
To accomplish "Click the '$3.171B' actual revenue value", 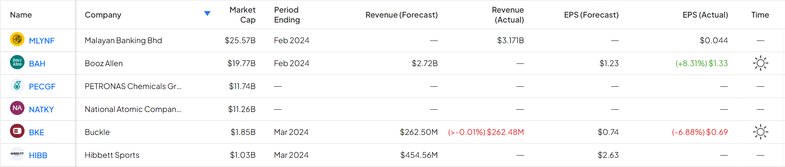I will click(510, 41).
